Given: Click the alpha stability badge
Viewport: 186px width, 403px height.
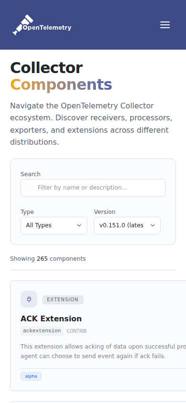Looking at the screenshot, I should coord(31,376).
